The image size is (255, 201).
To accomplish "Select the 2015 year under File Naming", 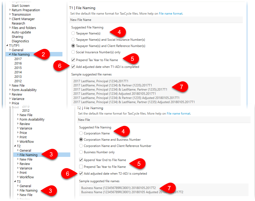I will 18,68.
